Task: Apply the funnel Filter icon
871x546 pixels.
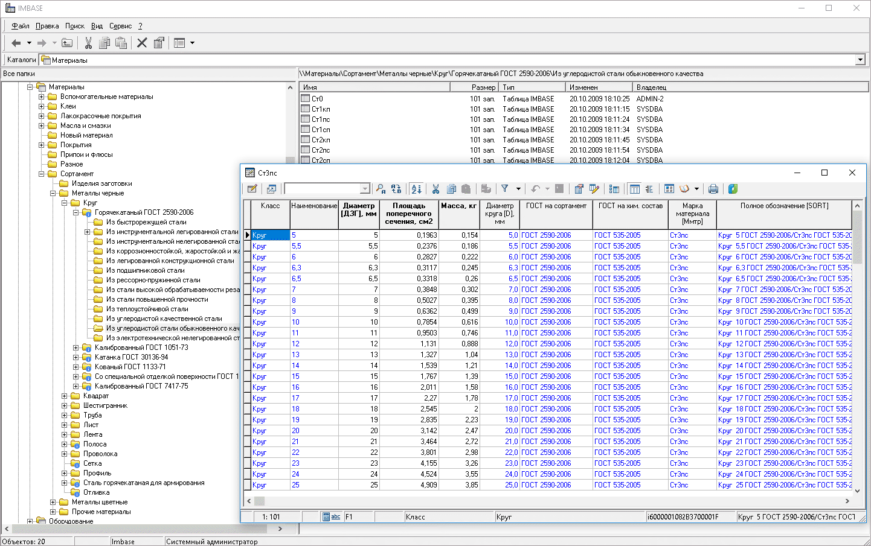Action: coord(505,189)
